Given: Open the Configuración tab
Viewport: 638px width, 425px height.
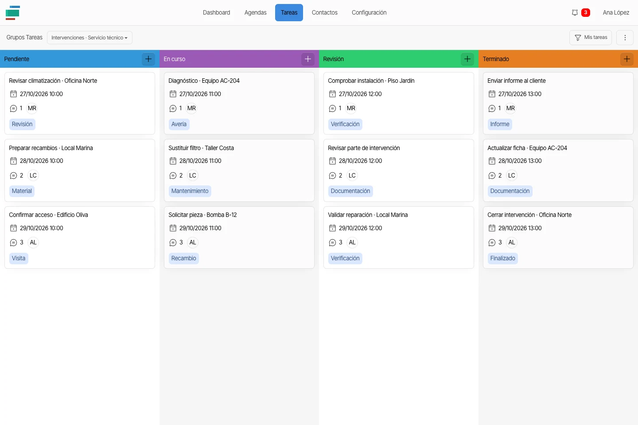Looking at the screenshot, I should tap(369, 13).
